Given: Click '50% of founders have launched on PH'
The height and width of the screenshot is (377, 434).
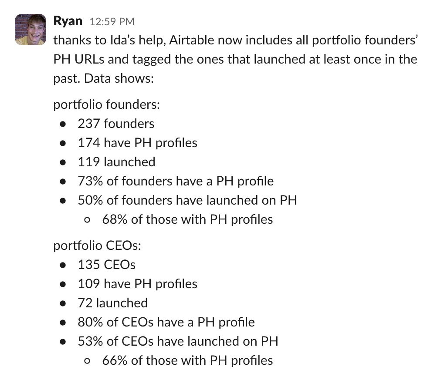Looking at the screenshot, I should (187, 200).
